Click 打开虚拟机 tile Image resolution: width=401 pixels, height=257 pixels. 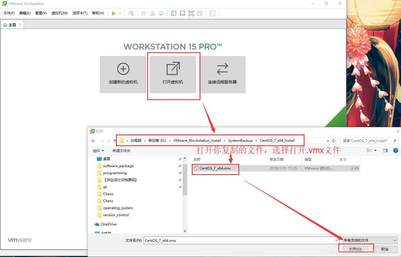pos(173,75)
